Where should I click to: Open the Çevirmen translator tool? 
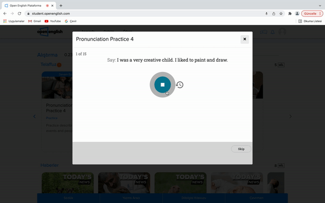click(256, 198)
